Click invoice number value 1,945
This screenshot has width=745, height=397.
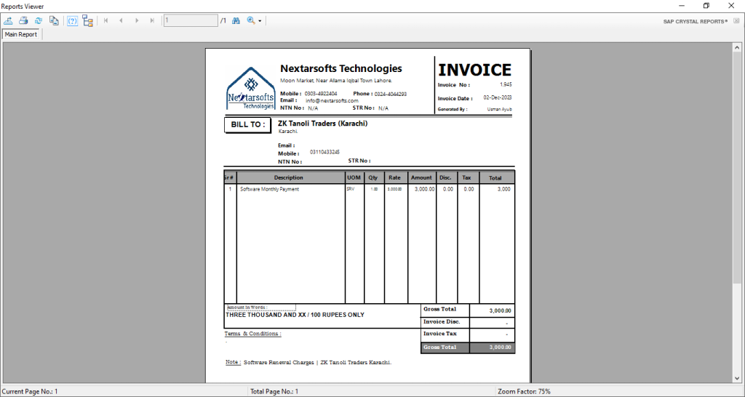506,84
